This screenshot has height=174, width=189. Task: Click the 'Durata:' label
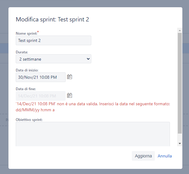pos(22,52)
